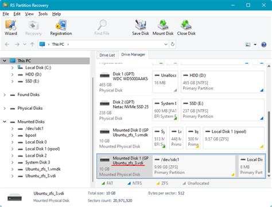The height and width of the screenshot is (207, 272).
Task: Select Local Disk (C:) tree item
Action: (38, 67)
